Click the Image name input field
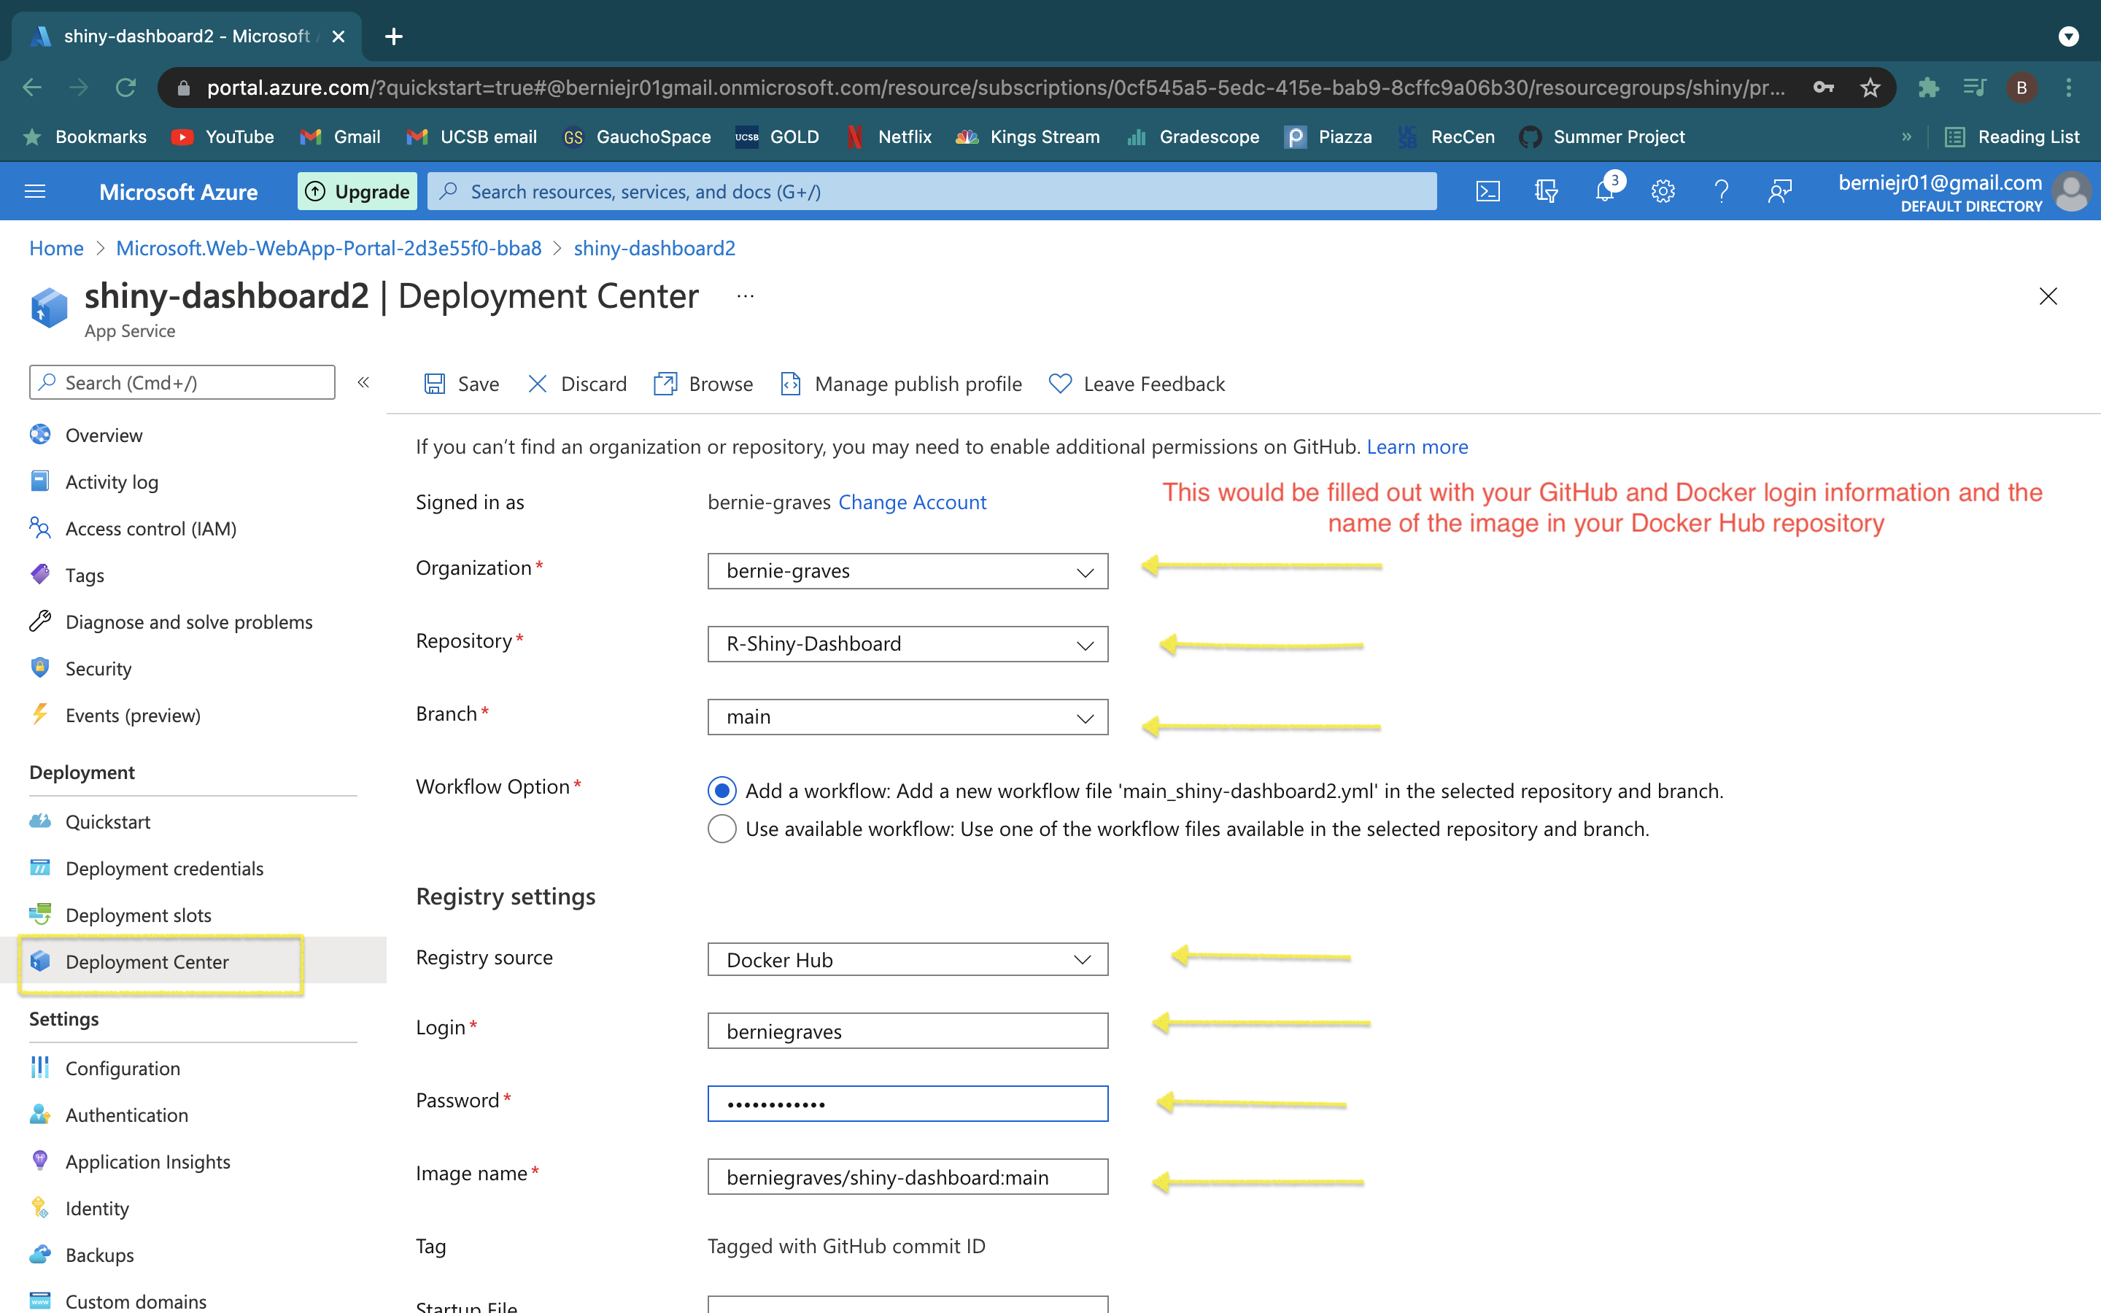Screen dimensions: 2101x1313 click(908, 1177)
